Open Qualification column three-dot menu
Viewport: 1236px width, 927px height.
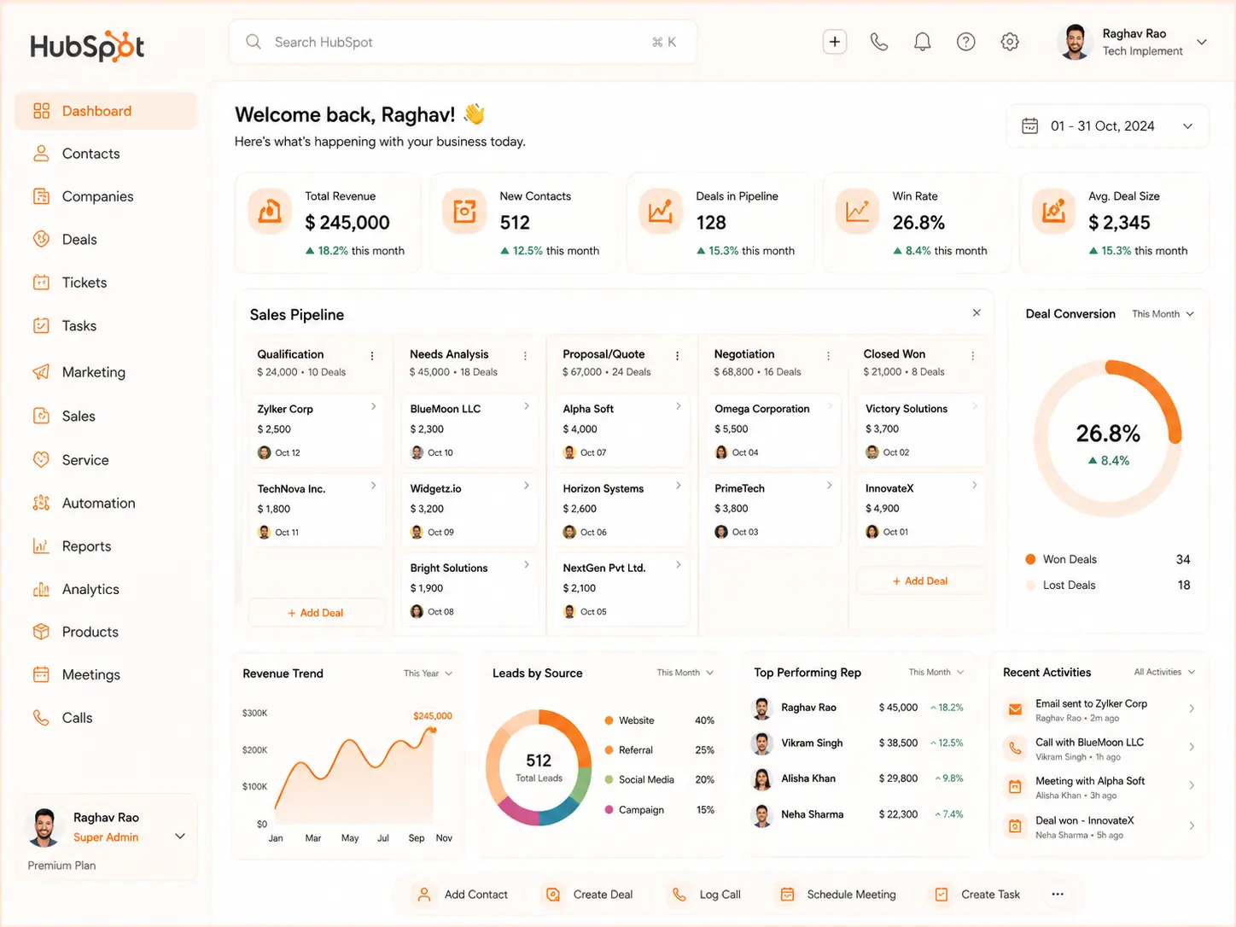pyautogui.click(x=372, y=356)
